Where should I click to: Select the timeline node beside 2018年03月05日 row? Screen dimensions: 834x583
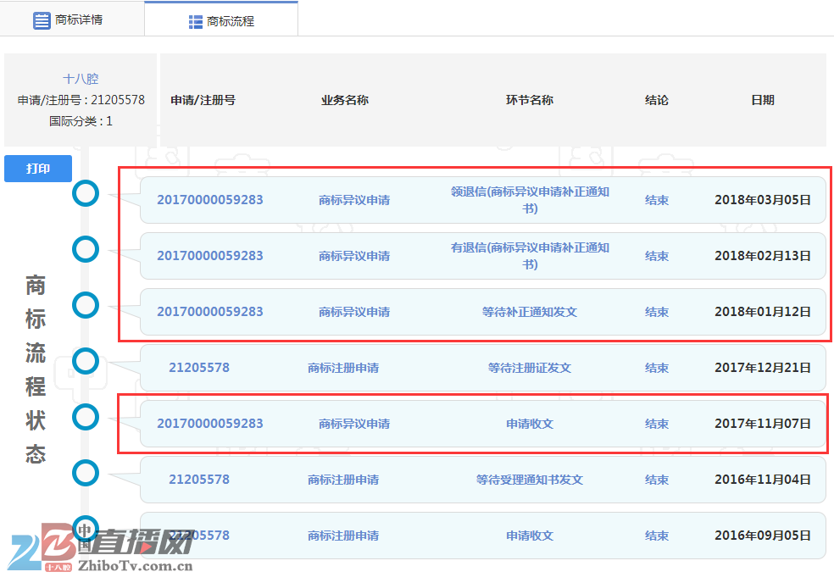click(x=86, y=193)
